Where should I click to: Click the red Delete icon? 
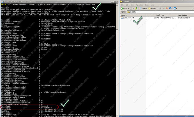click(x=167, y=8)
